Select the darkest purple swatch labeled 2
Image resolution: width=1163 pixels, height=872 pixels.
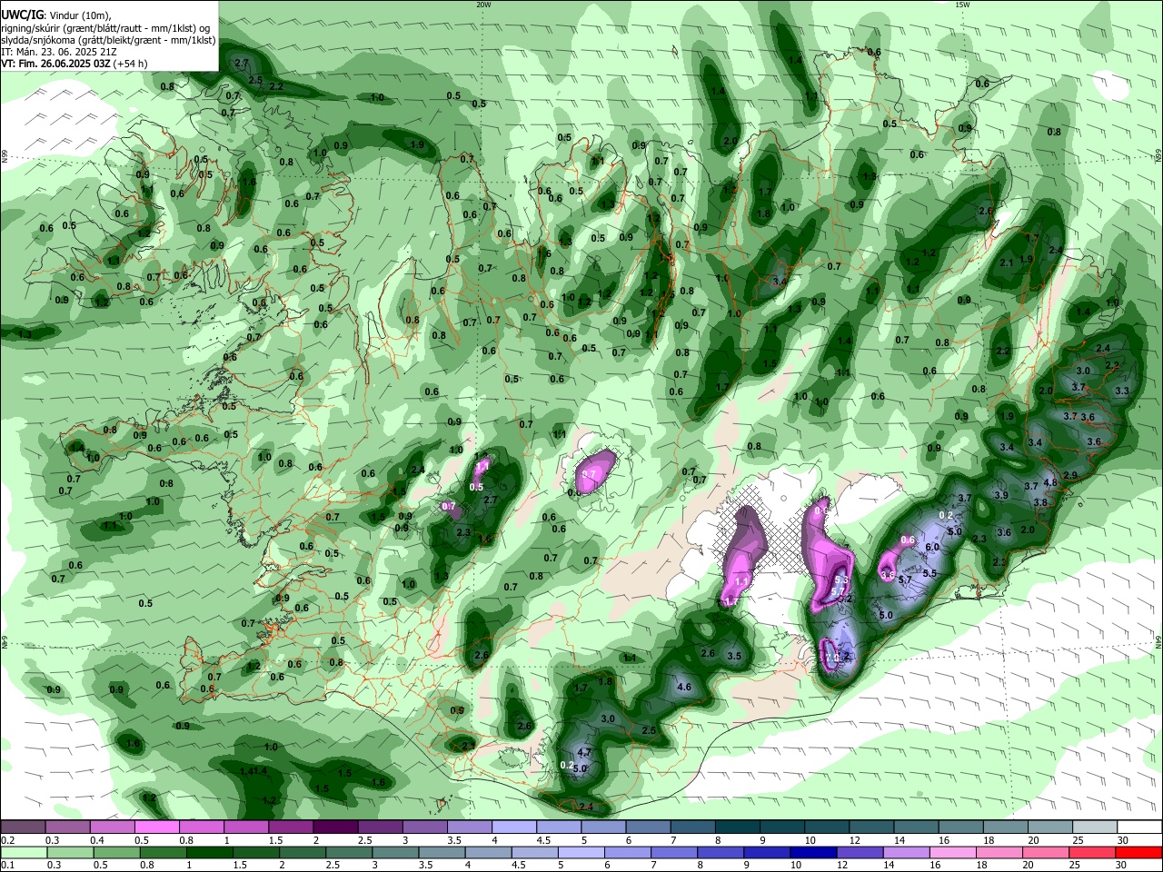point(334,827)
